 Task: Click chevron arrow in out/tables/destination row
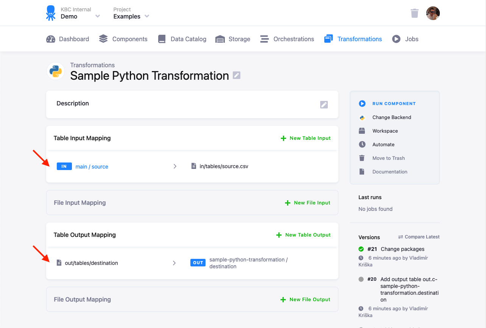174,263
